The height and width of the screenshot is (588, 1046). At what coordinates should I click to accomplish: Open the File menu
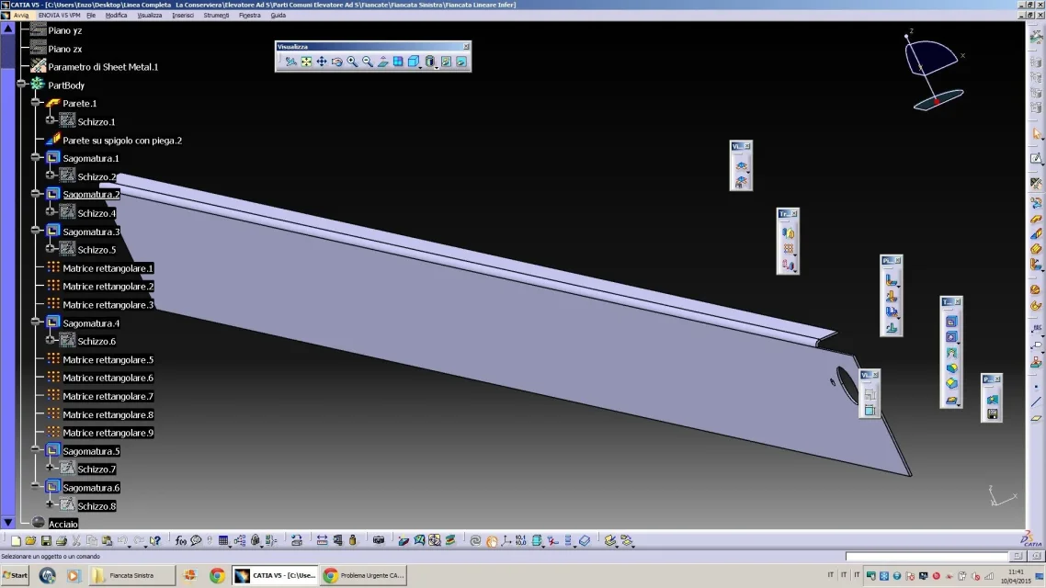click(91, 16)
